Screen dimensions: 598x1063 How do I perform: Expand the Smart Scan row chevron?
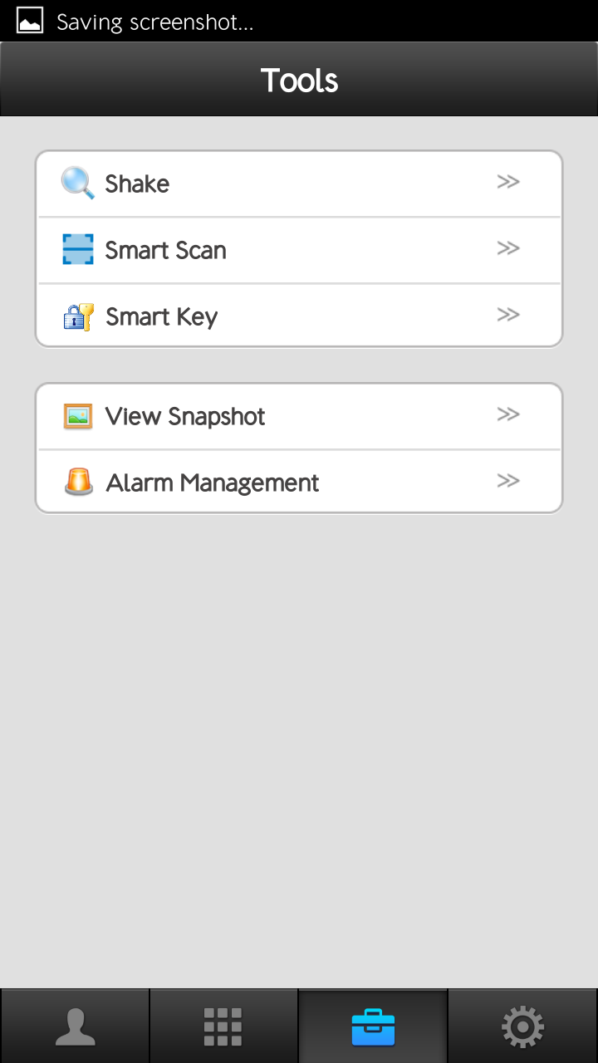(508, 248)
